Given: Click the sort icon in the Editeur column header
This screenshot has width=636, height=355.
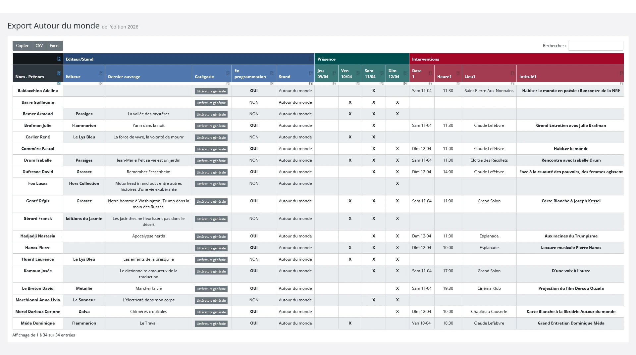Looking at the screenshot, I should pyautogui.click(x=101, y=73).
